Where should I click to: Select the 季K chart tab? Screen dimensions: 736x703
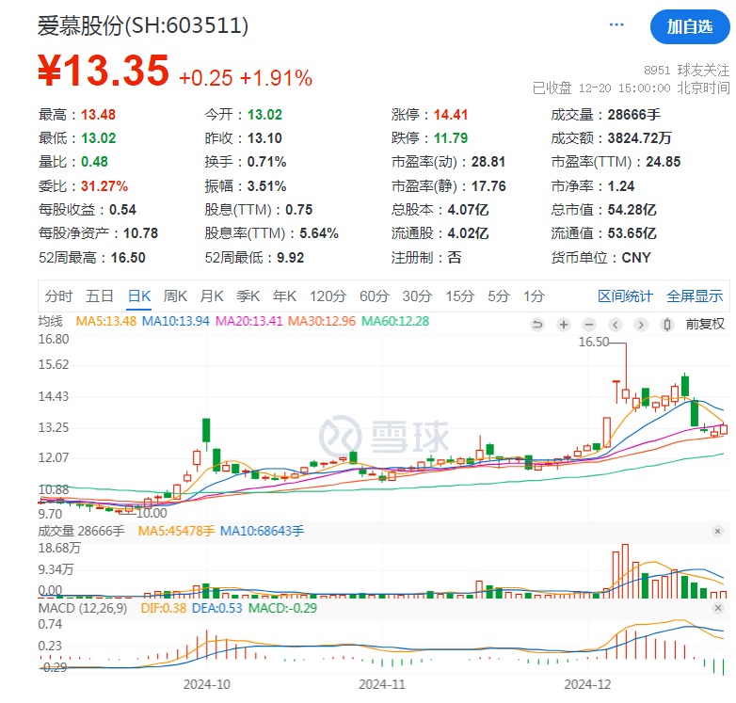(x=248, y=296)
